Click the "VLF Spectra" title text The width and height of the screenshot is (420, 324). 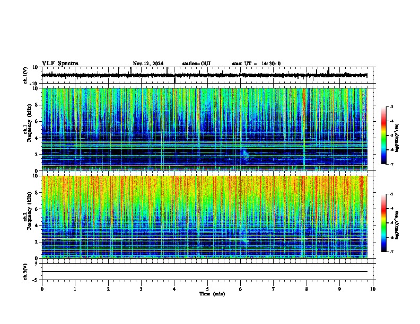click(x=60, y=64)
